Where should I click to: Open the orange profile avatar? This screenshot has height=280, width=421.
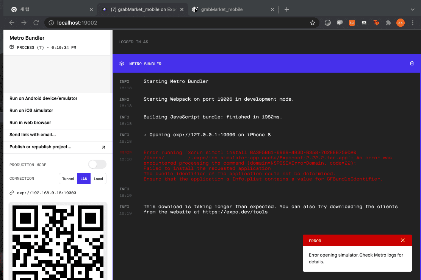400,23
